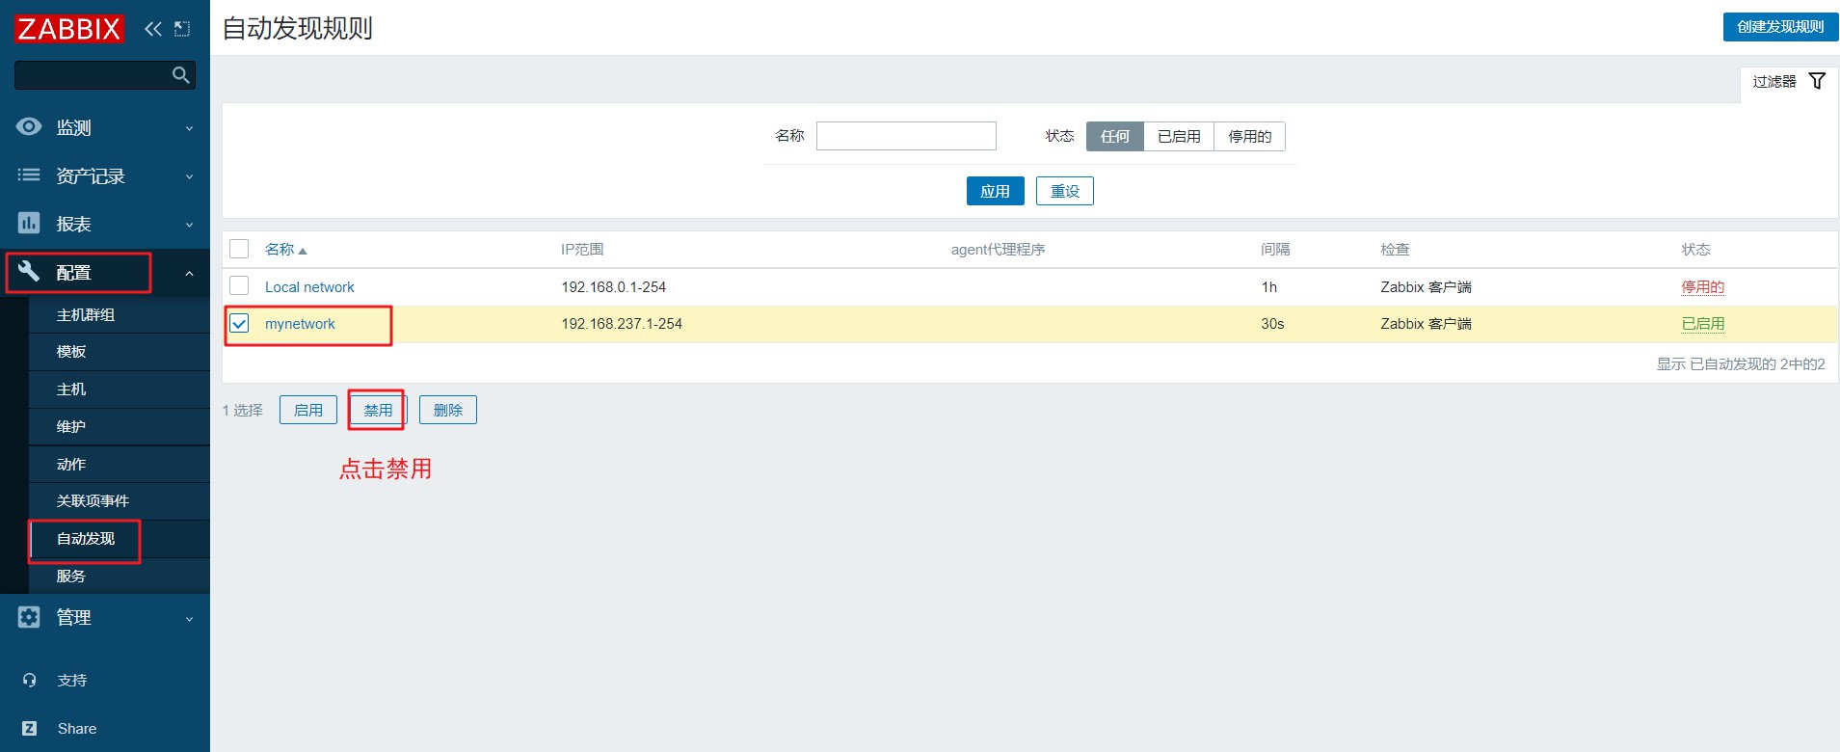Select 停用的 status filter option
This screenshot has width=1840, height=752.
(x=1249, y=136)
